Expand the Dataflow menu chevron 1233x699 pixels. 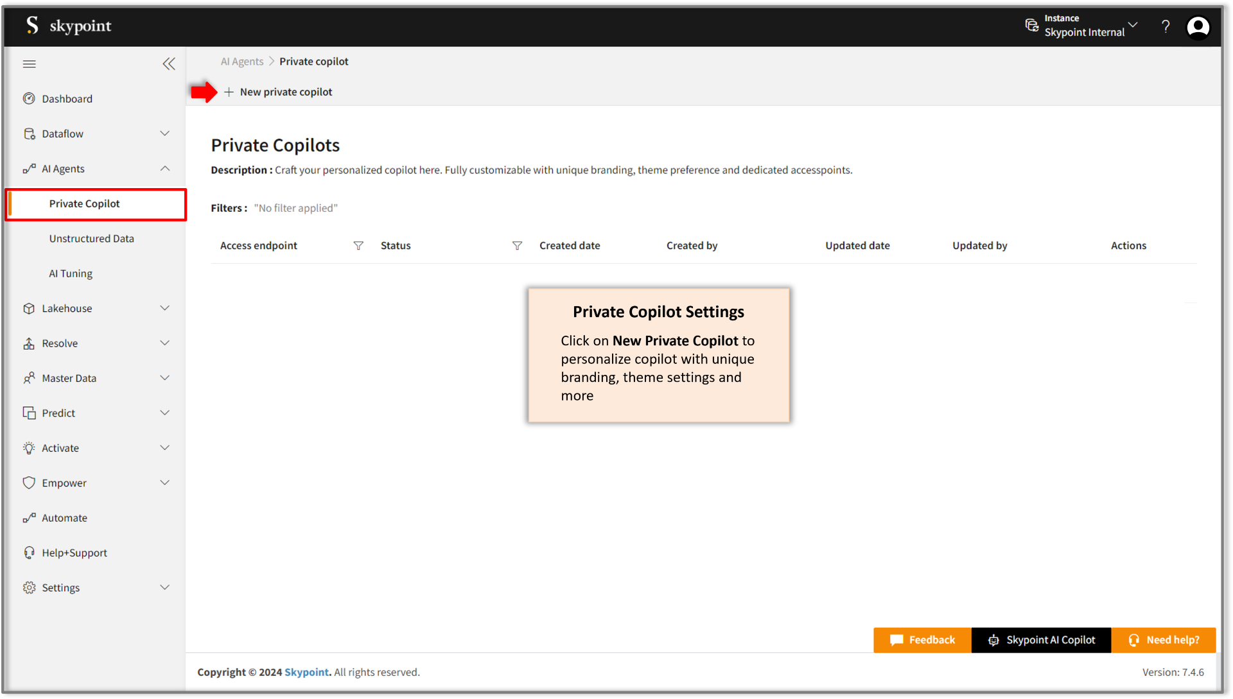165,134
